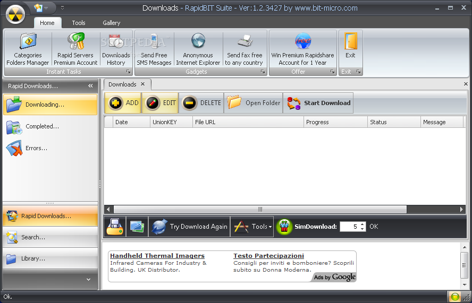472x303 pixels.
Task: Click the Ads by Google label
Action: coord(335,277)
